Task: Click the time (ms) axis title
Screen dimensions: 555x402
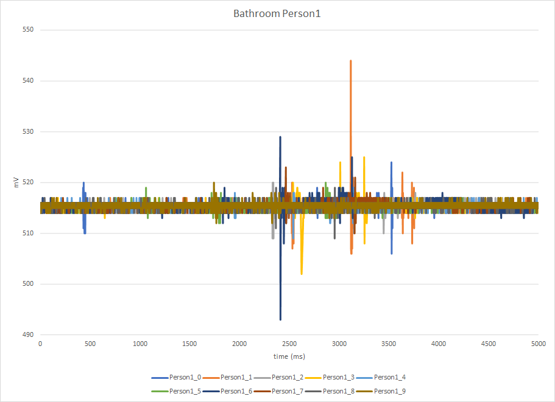Action: (x=289, y=356)
